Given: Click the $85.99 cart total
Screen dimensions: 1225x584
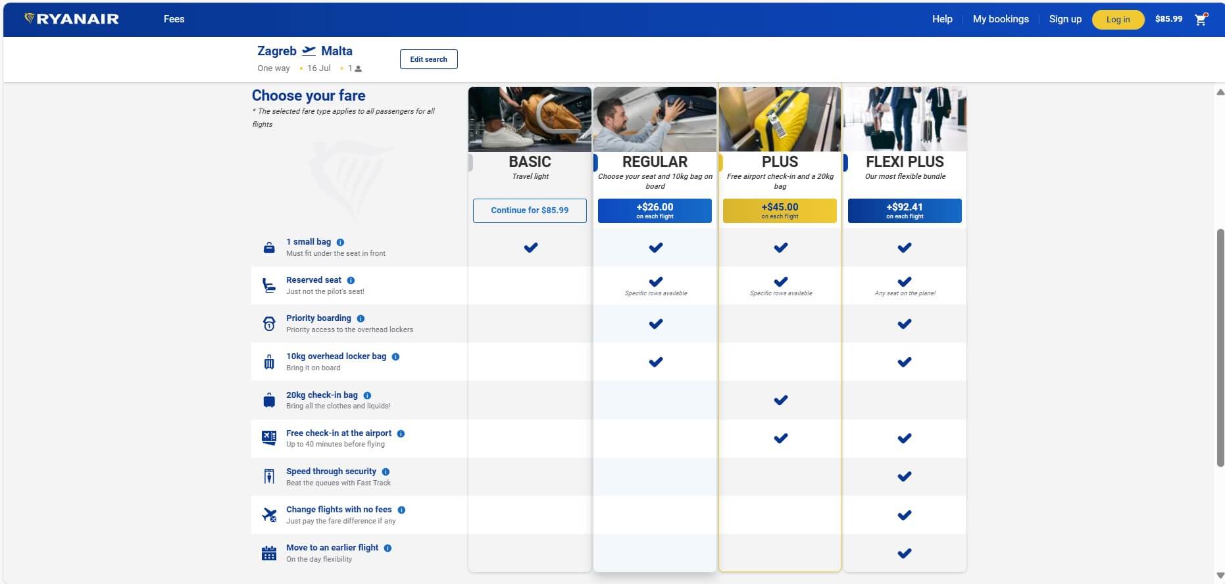Looking at the screenshot, I should (1168, 19).
